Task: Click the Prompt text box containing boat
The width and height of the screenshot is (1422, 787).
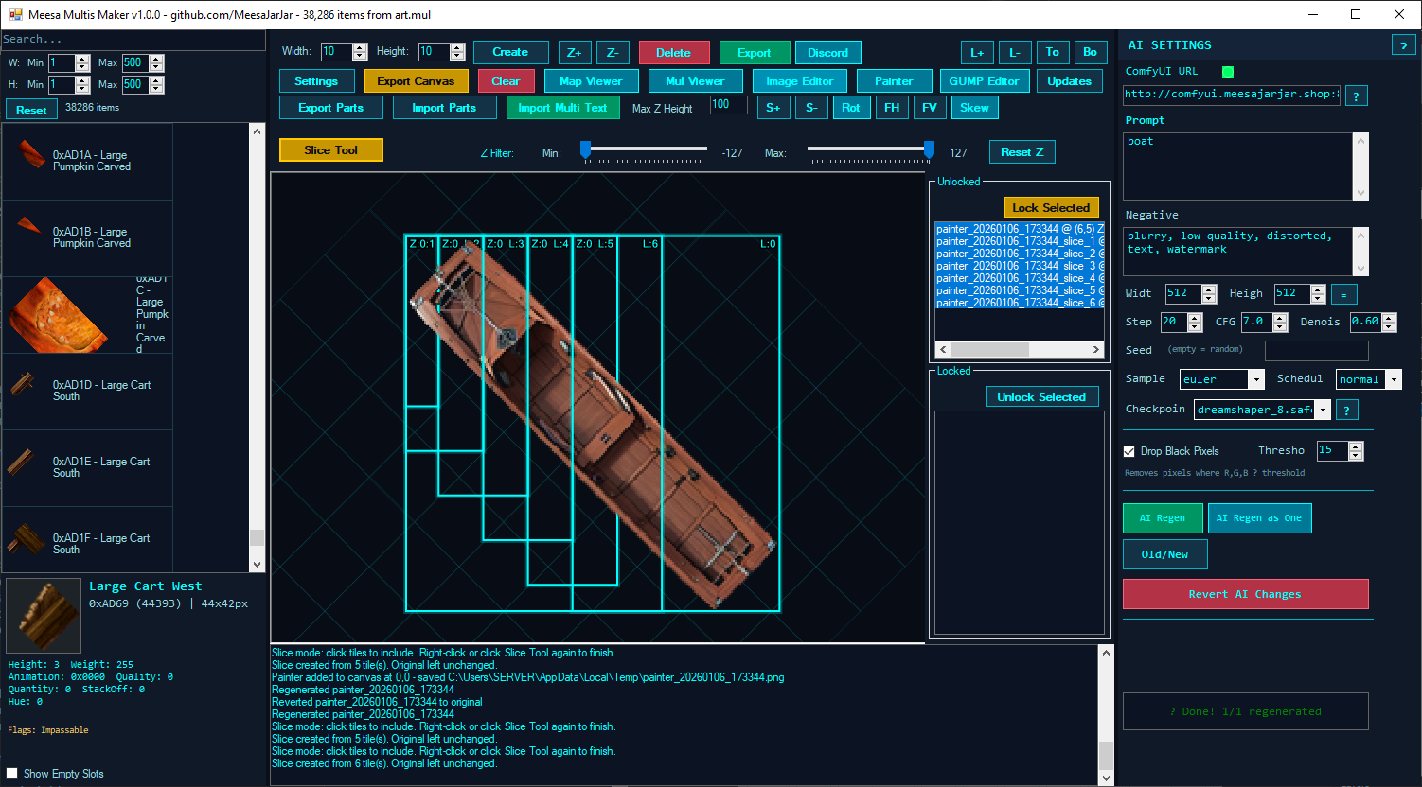Action: point(1239,166)
